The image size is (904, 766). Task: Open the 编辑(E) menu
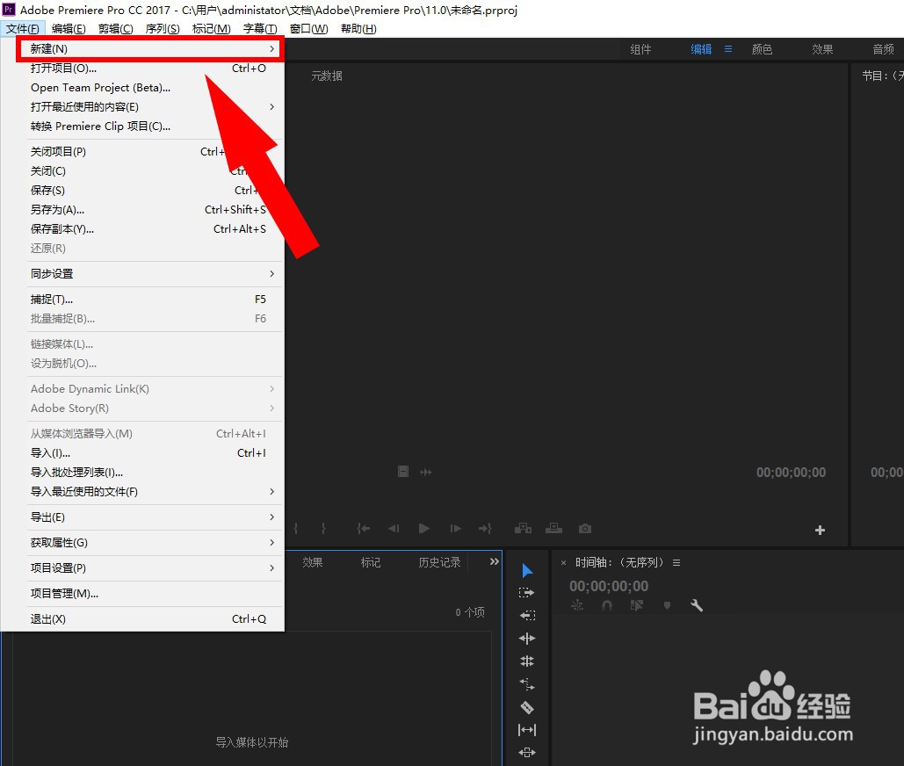69,29
